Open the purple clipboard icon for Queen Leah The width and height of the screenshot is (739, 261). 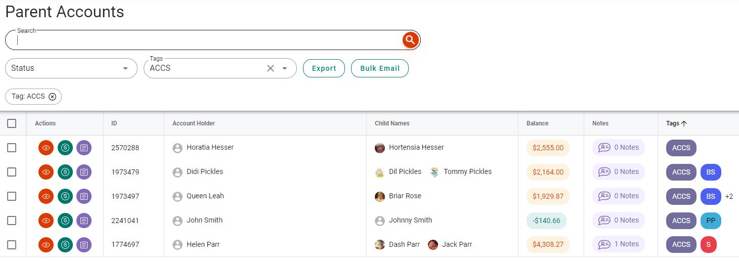(84, 196)
